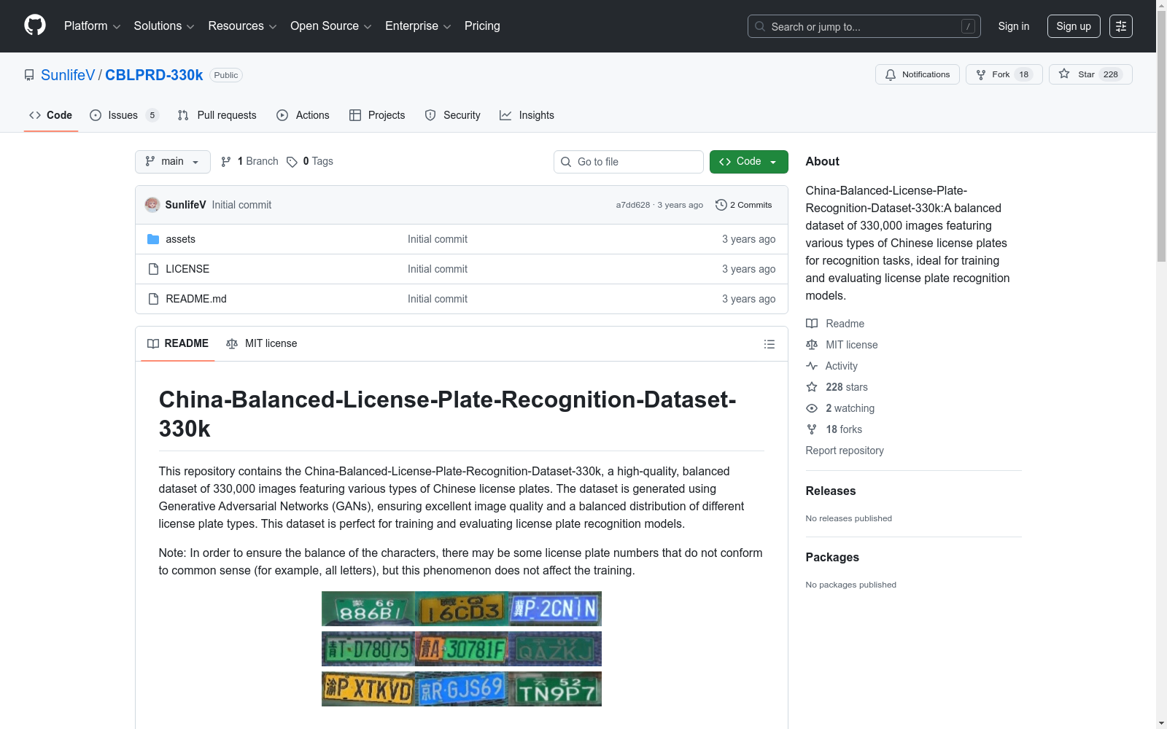Open the SunlifeV owner link

pos(68,75)
